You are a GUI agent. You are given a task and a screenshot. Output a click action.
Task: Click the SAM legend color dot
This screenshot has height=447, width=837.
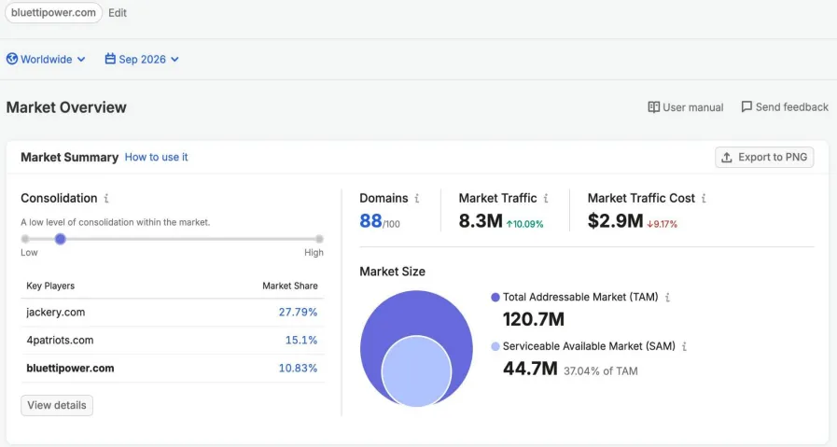495,346
